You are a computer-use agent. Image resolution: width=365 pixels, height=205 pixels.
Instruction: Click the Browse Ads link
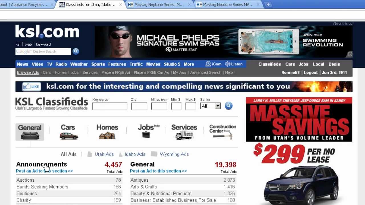click(x=28, y=72)
